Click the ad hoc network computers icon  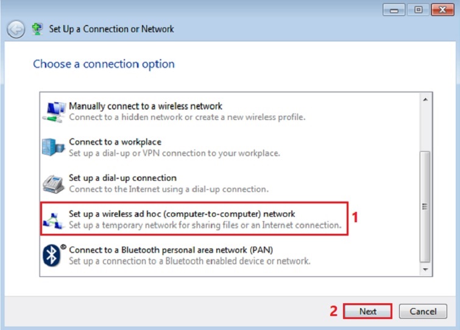(x=54, y=220)
